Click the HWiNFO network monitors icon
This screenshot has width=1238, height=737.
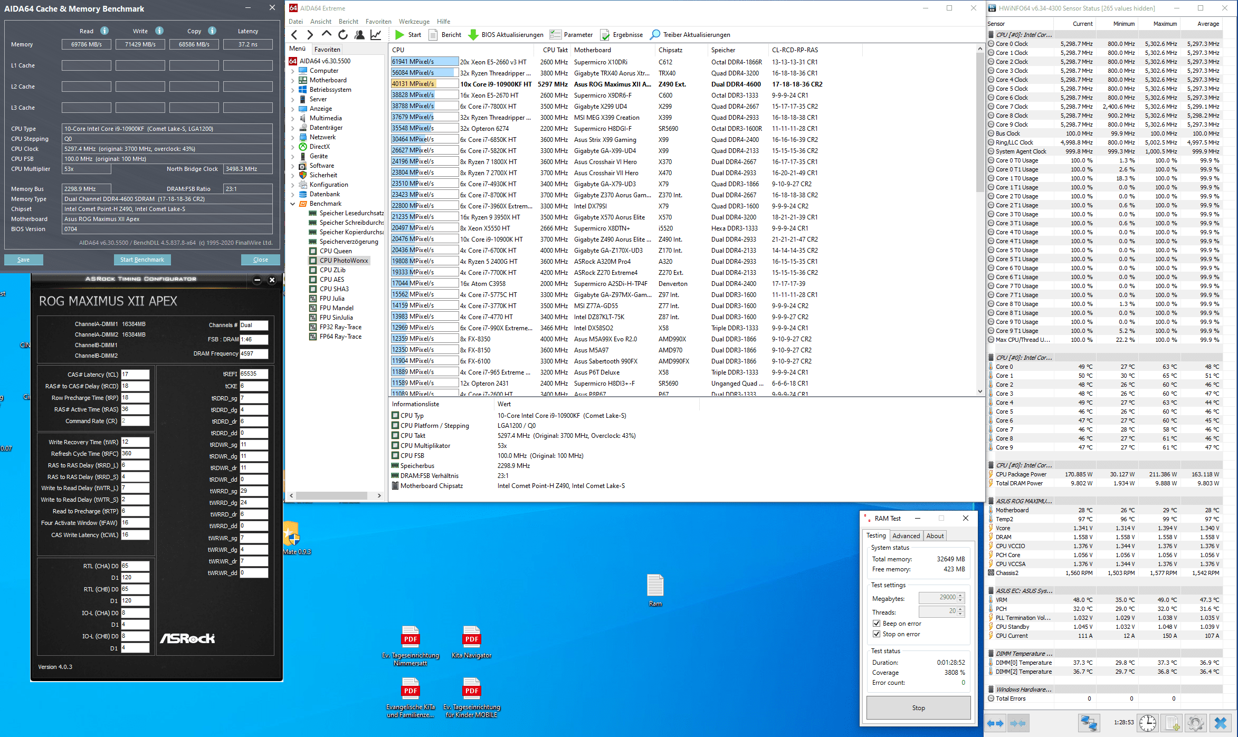pyautogui.click(x=1088, y=722)
